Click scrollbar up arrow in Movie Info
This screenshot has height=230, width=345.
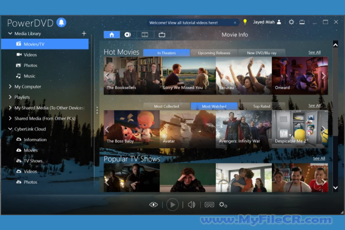tap(335, 45)
